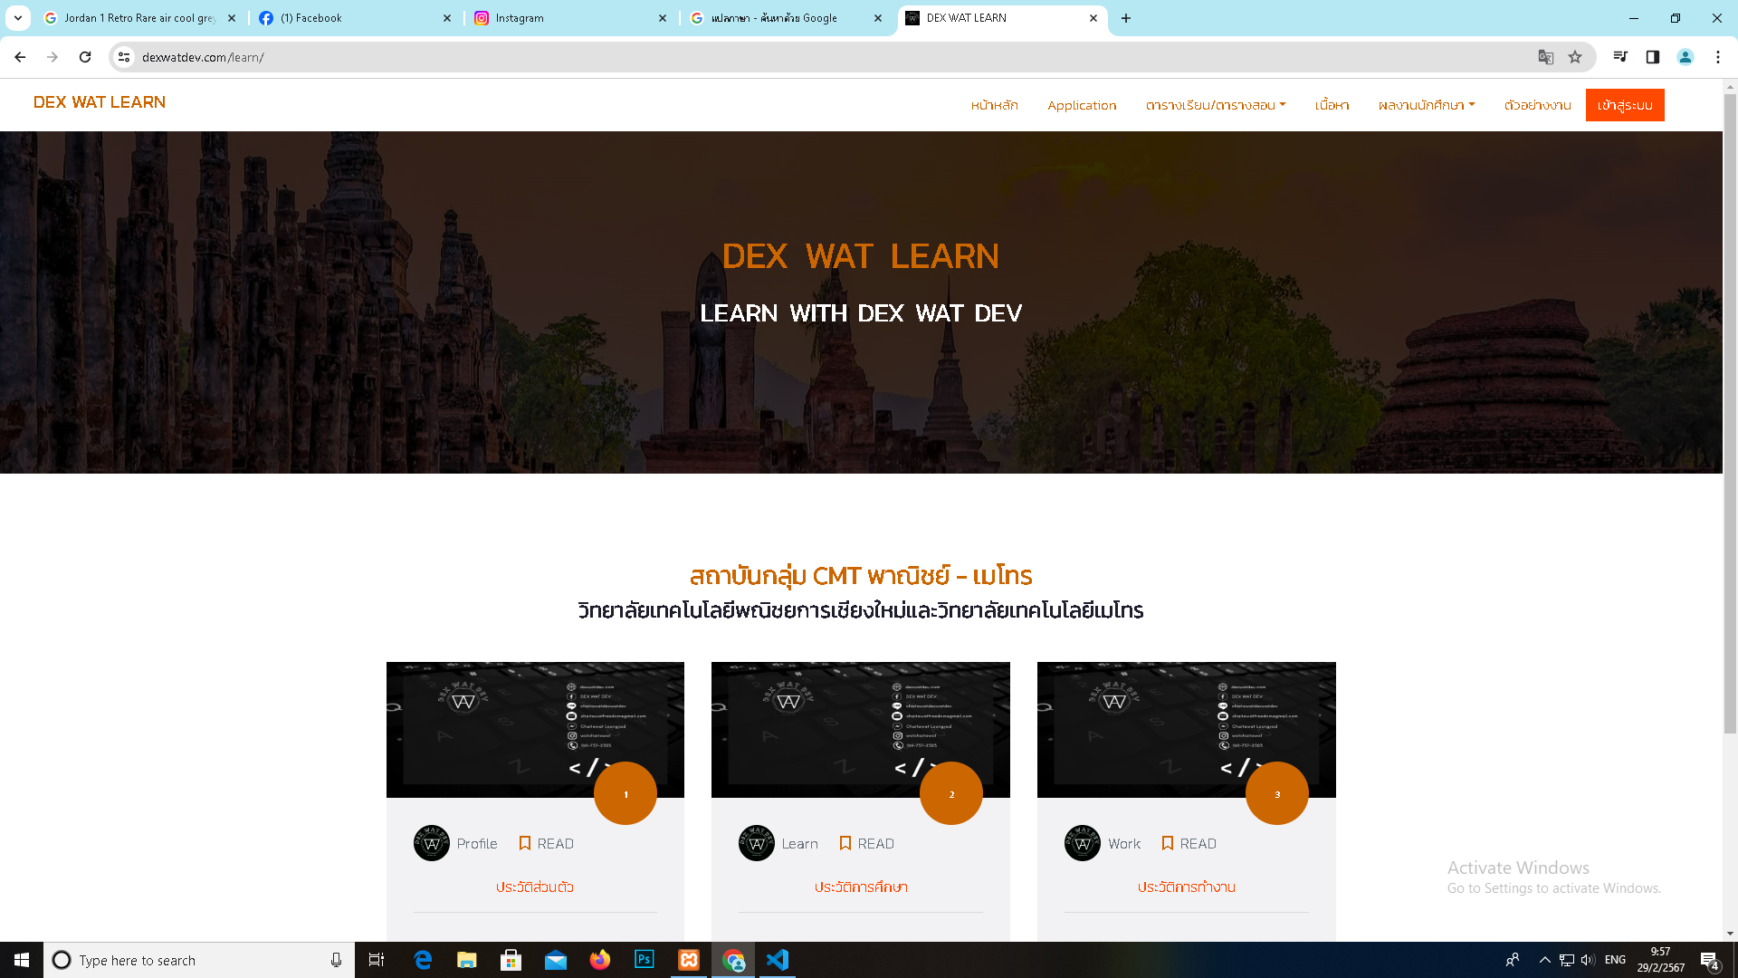Viewport: 1738px width, 978px height.
Task: Reload the current page
Action: pos(85,57)
